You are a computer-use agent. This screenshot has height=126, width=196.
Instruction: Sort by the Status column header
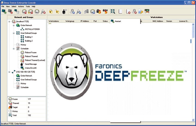pos(105,21)
